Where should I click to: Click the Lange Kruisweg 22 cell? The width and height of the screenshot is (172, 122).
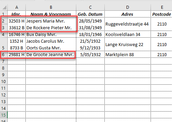tap(127, 44)
